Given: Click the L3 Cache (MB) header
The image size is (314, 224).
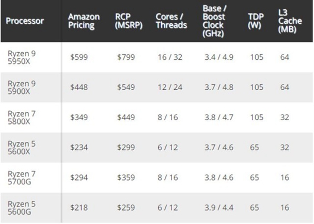Looking at the screenshot, I should point(287,21).
